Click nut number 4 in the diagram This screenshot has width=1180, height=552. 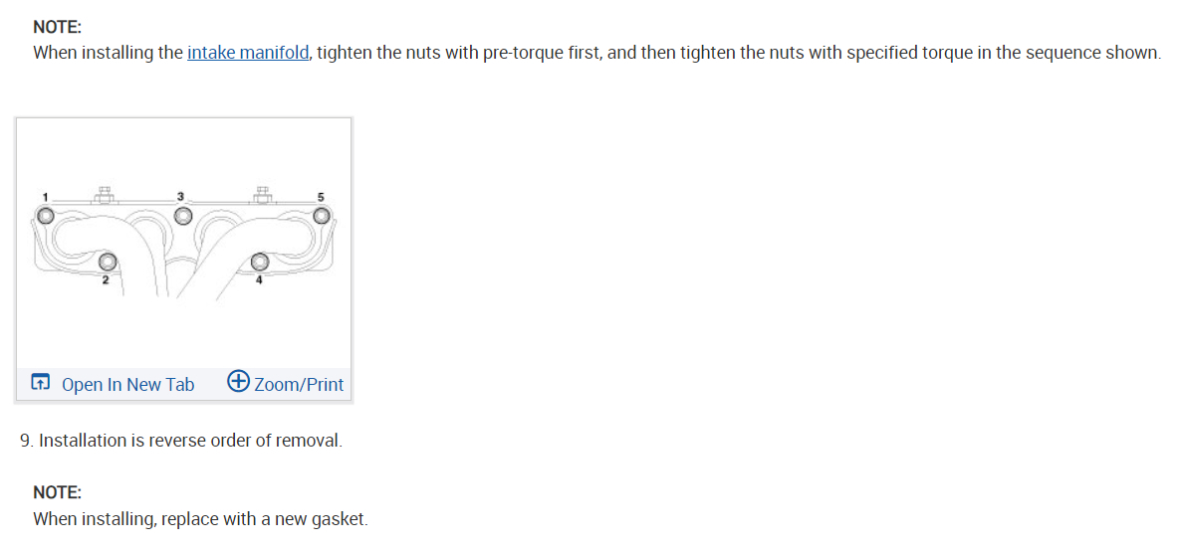pyautogui.click(x=260, y=262)
